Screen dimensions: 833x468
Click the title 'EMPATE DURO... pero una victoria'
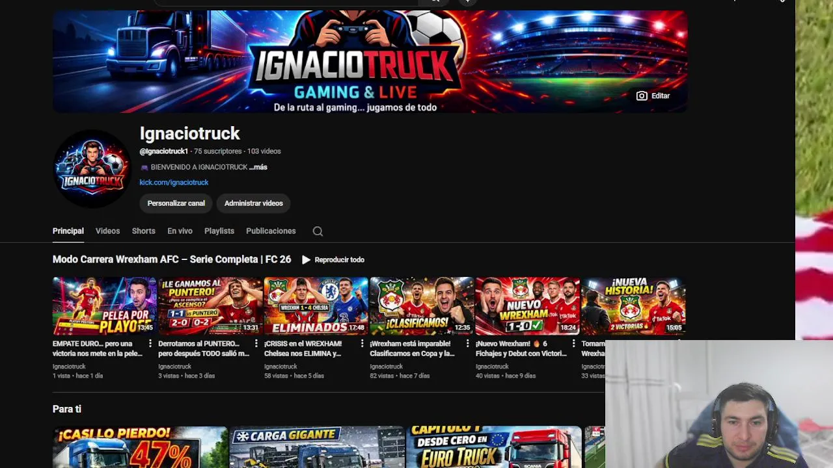[x=98, y=348]
